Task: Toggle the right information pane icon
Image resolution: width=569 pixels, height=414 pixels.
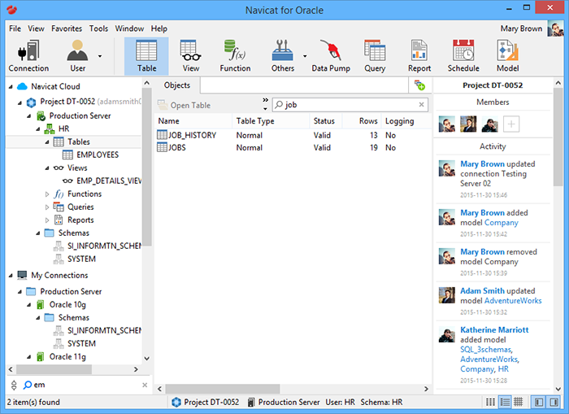Action: tap(554, 402)
